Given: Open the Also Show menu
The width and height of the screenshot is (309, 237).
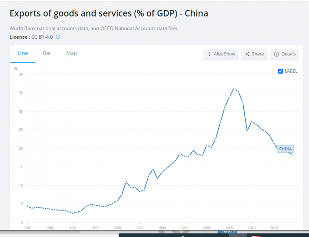Looking at the screenshot, I should pyautogui.click(x=221, y=54).
